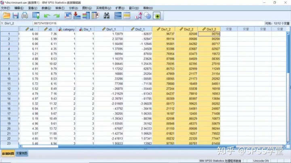Click horizontal scrollbar thumb at bottom
Viewport: 291px width, 163px height.
click(x=40, y=146)
